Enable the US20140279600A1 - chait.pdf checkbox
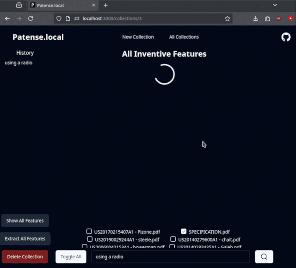296x268 pixels. [173, 239]
